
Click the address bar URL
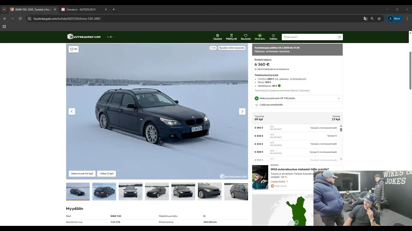tap(67, 19)
